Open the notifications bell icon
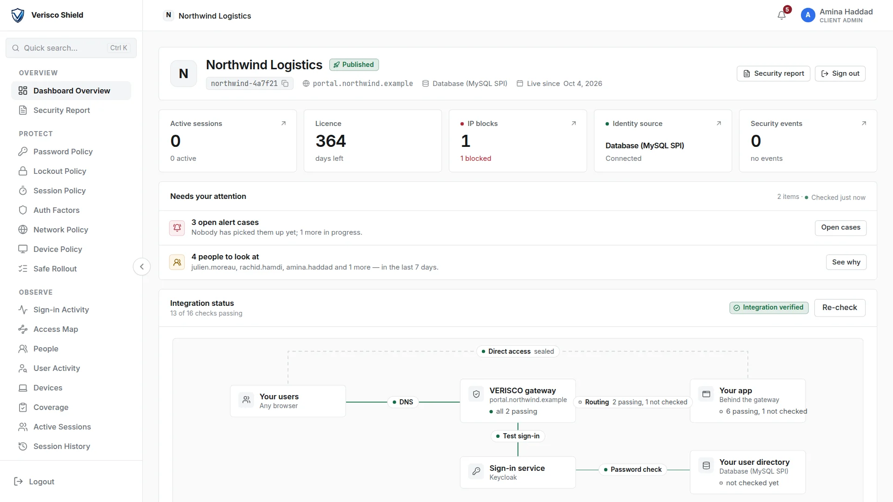The image size is (893, 502). (x=781, y=15)
